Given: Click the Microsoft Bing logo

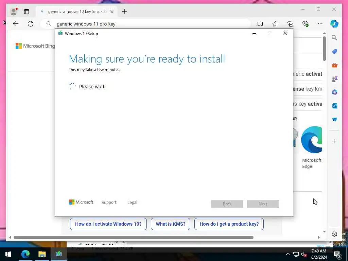Looking at the screenshot, I should coord(35,46).
